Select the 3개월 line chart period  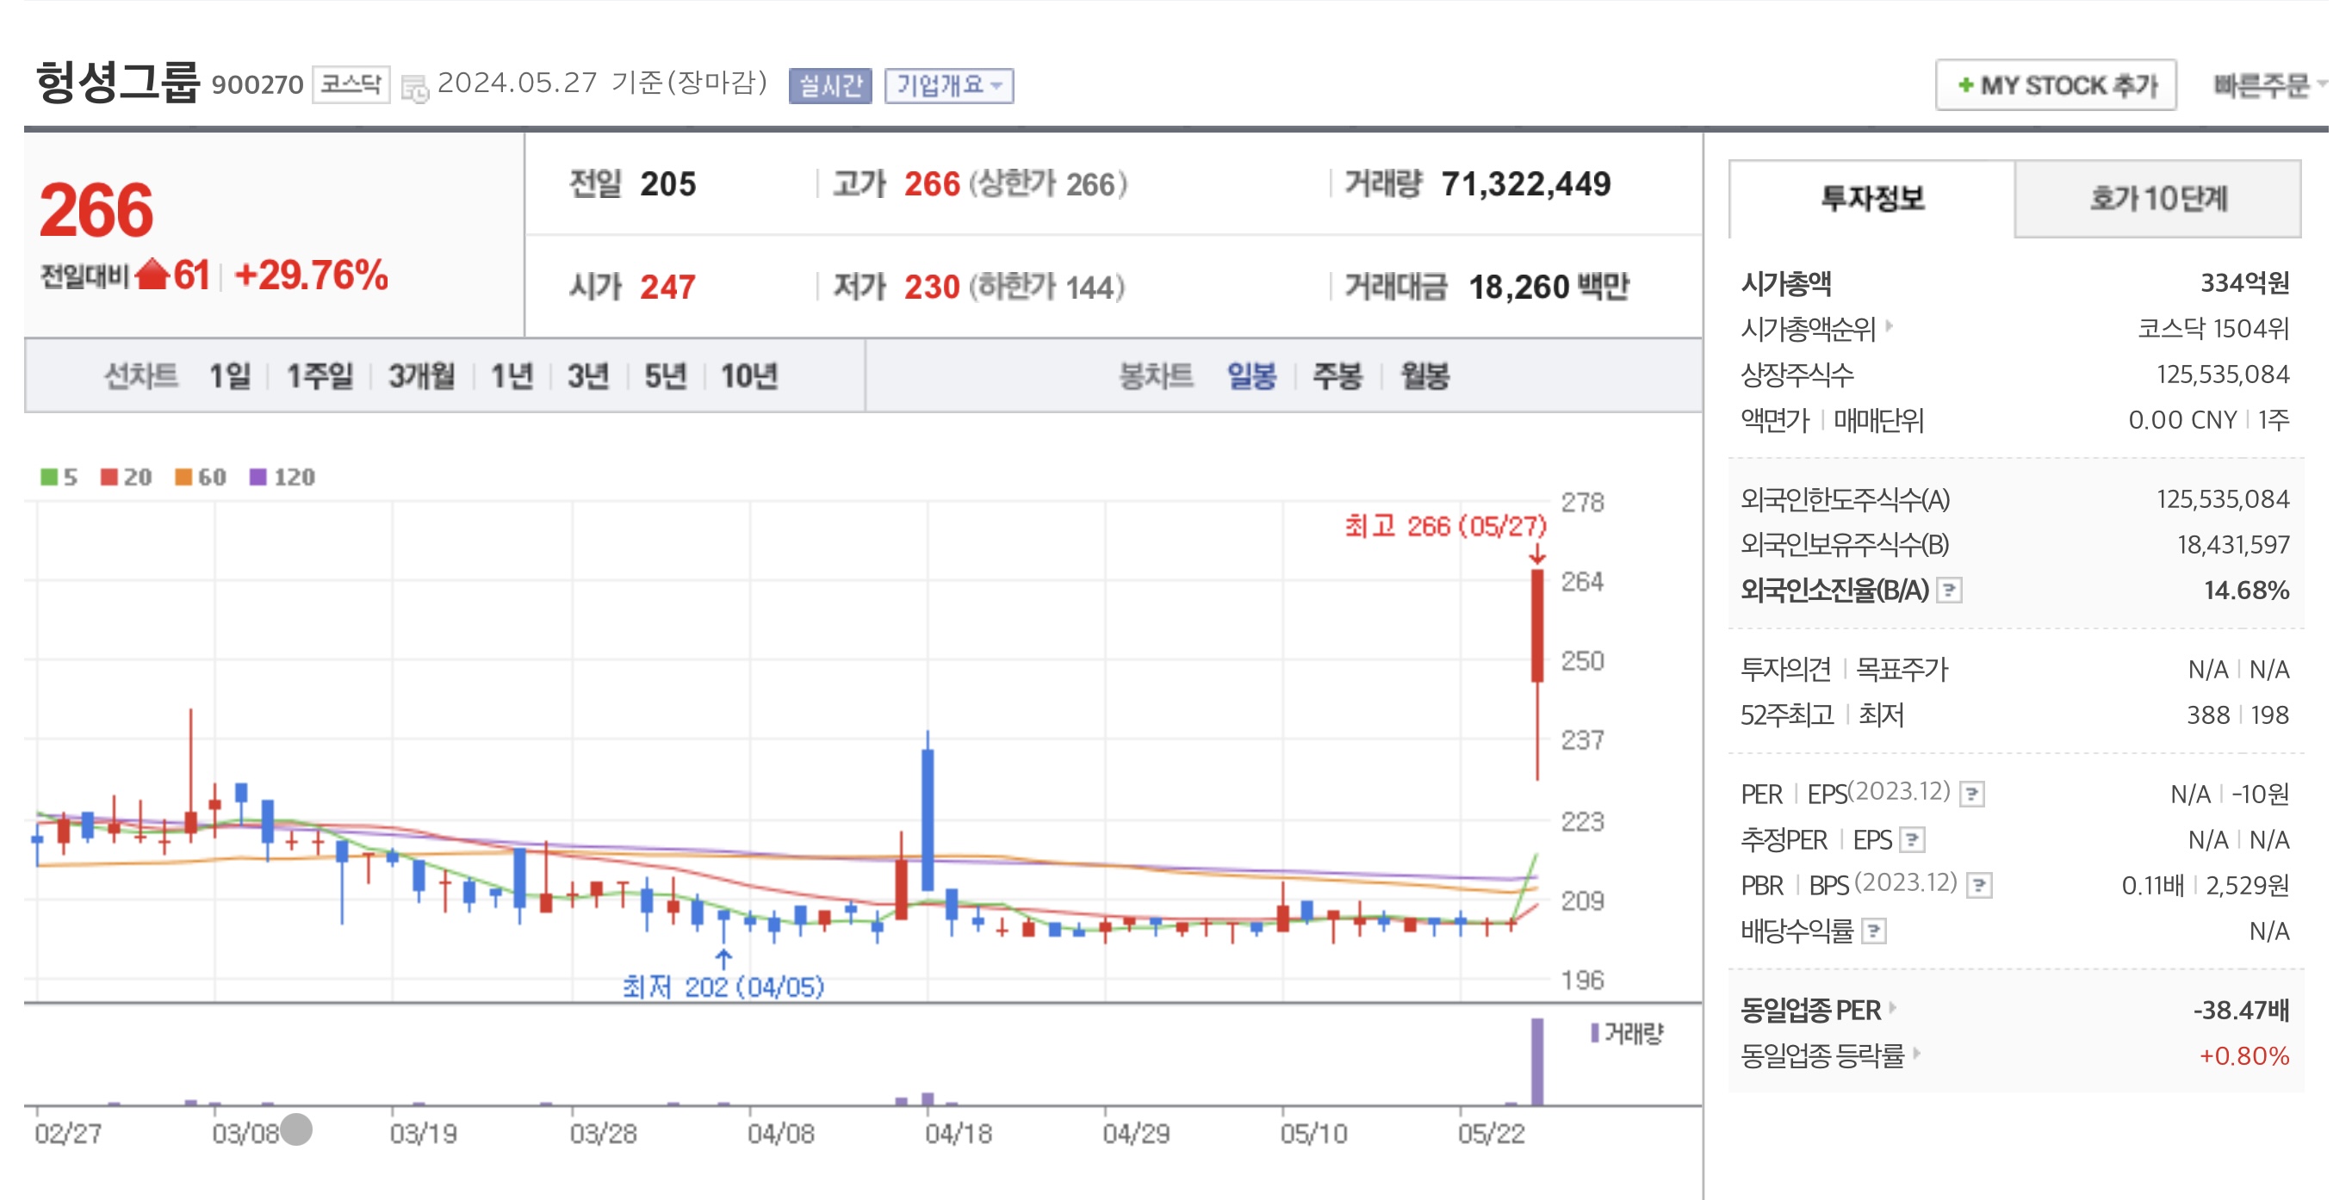[421, 376]
